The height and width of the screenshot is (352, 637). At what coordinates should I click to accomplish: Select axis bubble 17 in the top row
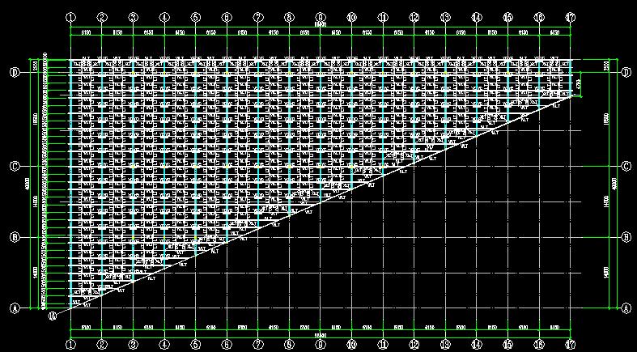571,18
